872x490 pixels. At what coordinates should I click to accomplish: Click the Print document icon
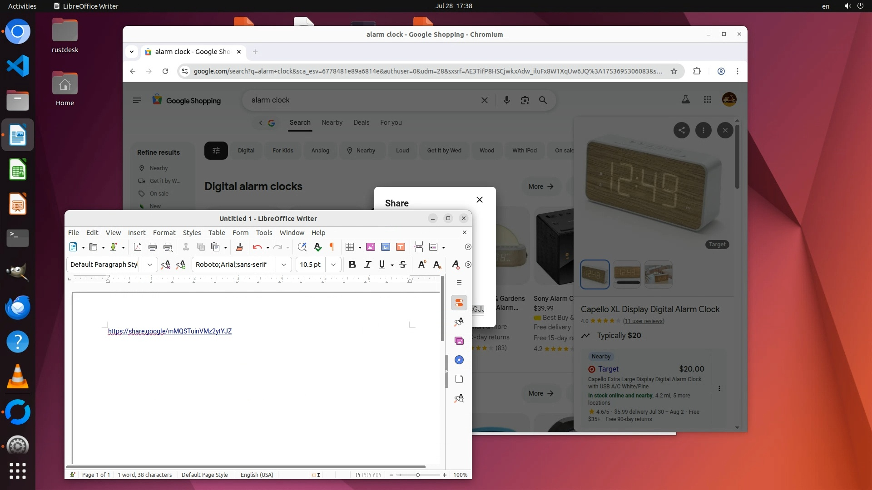coord(153,247)
